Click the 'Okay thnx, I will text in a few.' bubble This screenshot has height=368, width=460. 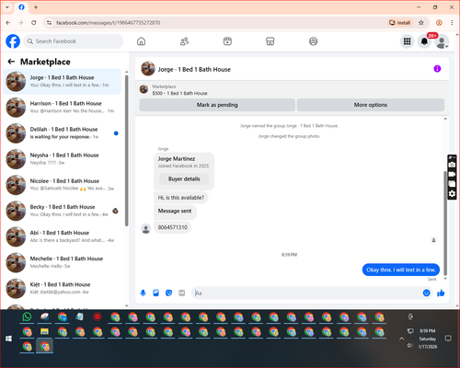click(x=401, y=270)
